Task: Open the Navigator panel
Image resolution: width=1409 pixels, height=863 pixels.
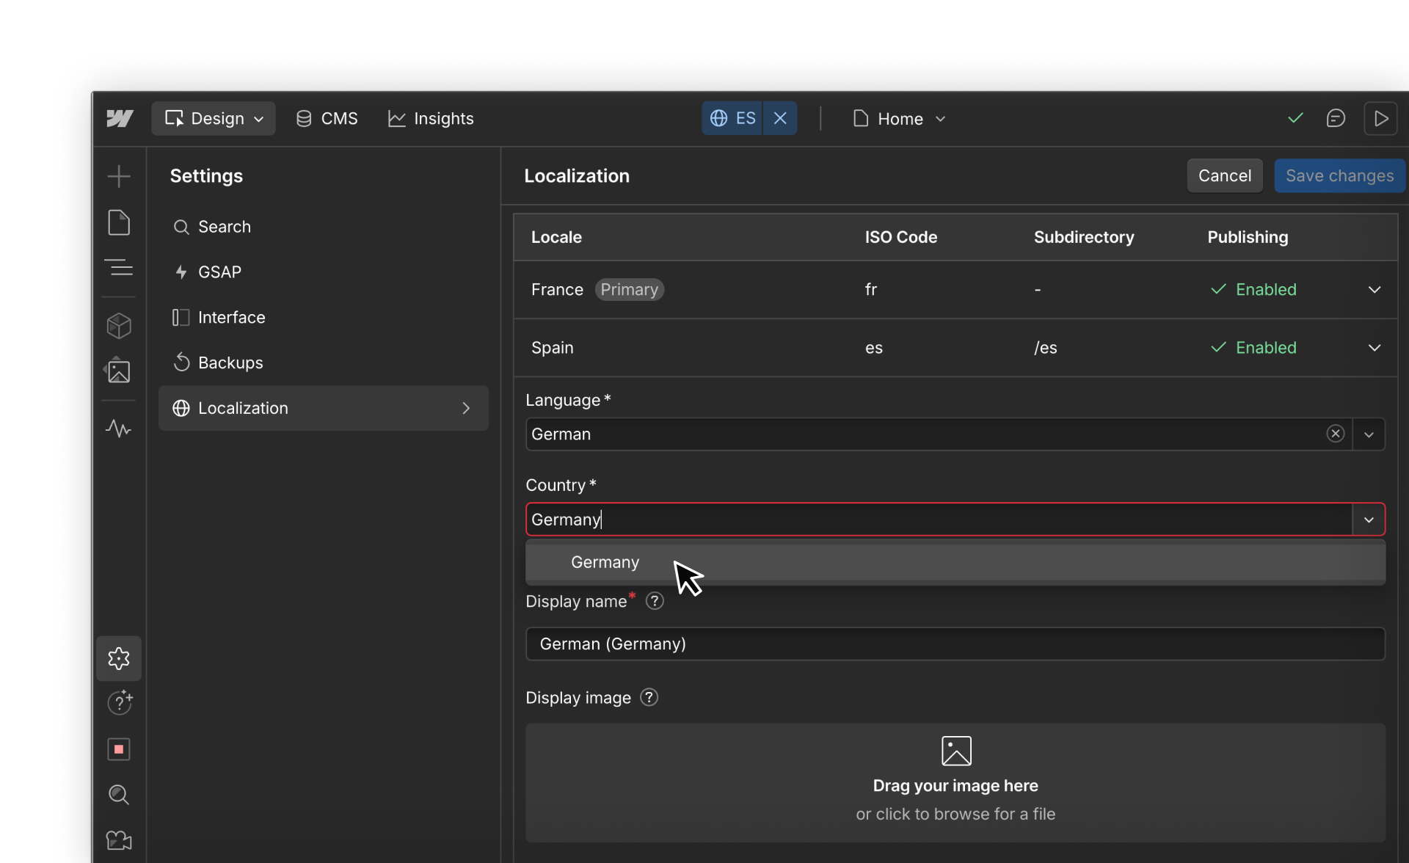Action: (x=119, y=267)
